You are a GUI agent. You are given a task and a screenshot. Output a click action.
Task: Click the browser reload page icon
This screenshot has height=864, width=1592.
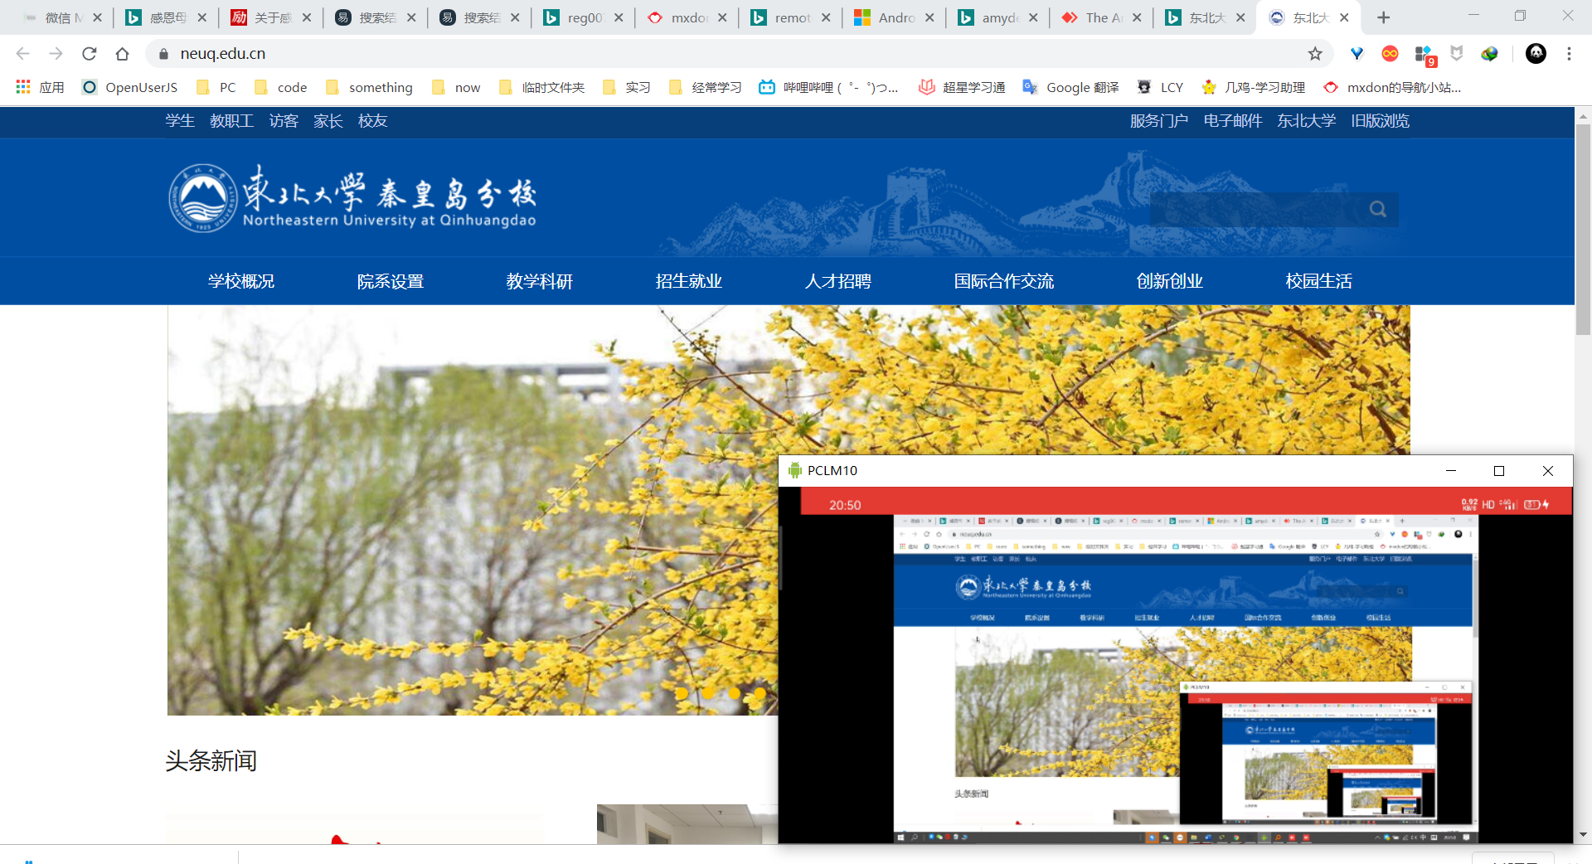pyautogui.click(x=90, y=54)
